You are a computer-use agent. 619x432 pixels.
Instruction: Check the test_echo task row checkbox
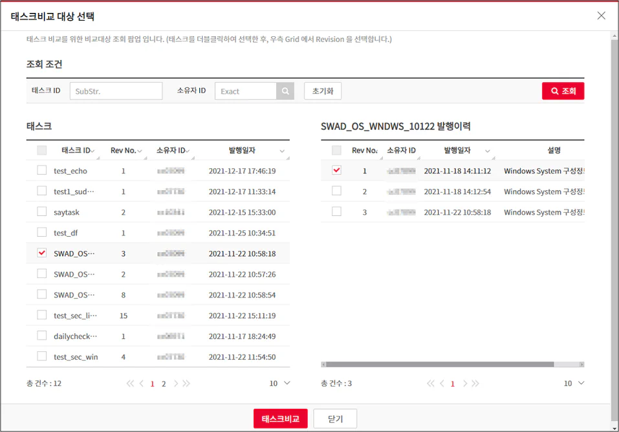[x=41, y=170]
